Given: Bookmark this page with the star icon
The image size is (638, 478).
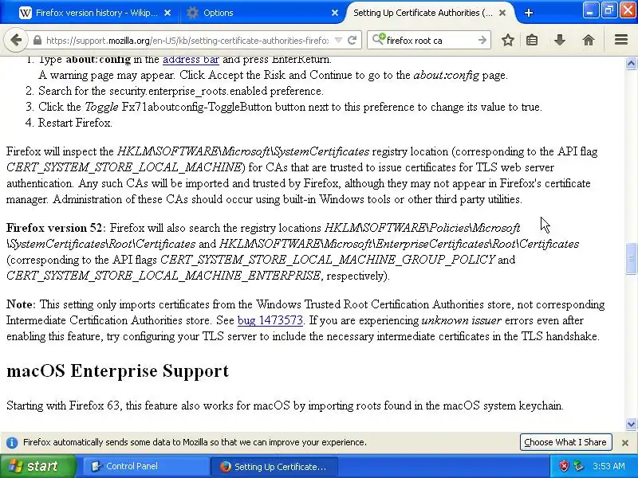Looking at the screenshot, I should coord(507,41).
